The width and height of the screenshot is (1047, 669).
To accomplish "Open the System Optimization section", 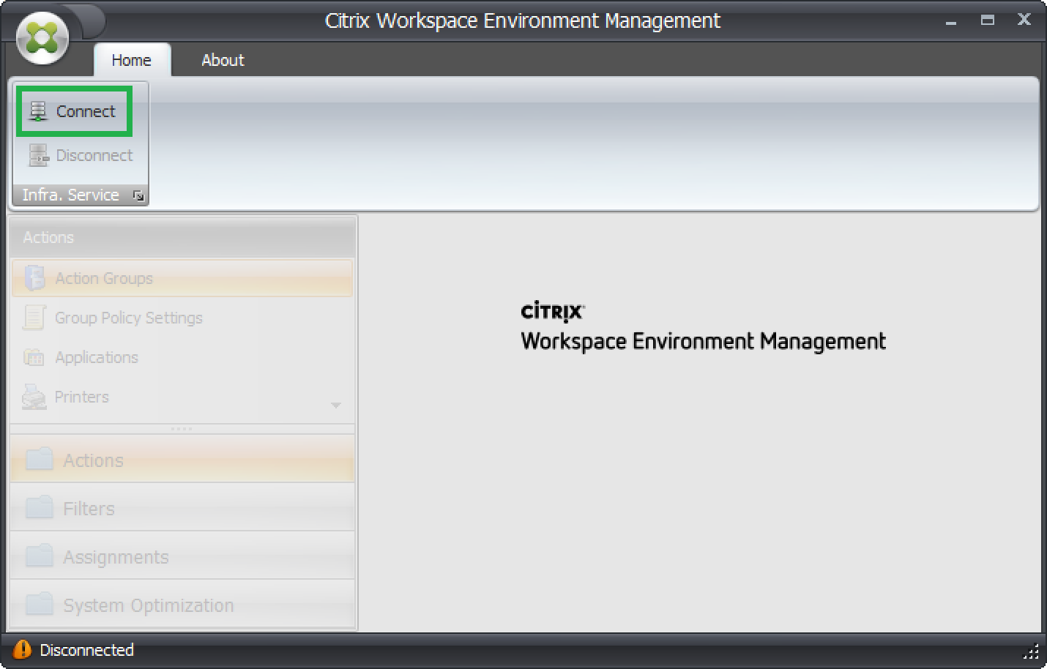I will pyautogui.click(x=148, y=605).
